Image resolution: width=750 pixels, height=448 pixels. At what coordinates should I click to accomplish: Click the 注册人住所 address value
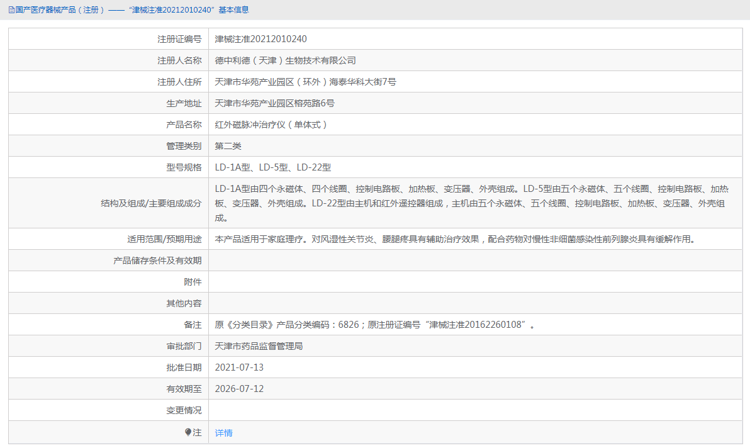pos(305,81)
